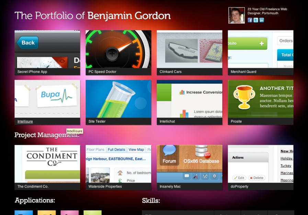
Task: Click The Condiment Co. caption
Action: point(33,186)
